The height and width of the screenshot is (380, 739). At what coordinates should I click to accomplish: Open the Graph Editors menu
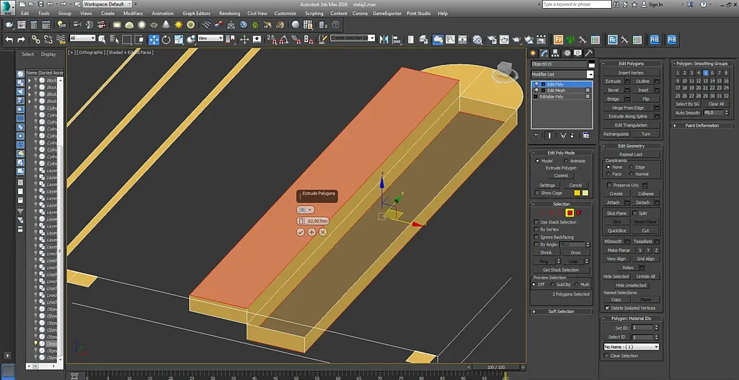(196, 13)
